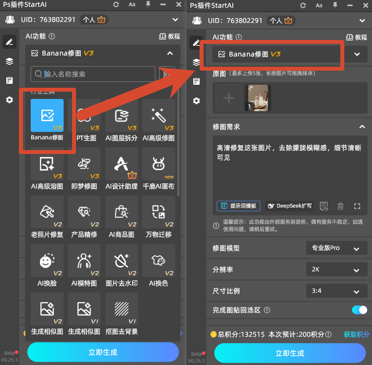372x365 pixels.
Task: Click the edit pencil sidebar icon in left panel
Action: coord(9,42)
